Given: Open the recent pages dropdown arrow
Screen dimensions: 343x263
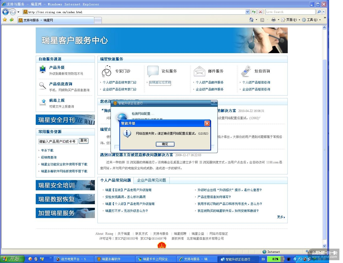Looking at the screenshot, I should [x=18, y=12].
